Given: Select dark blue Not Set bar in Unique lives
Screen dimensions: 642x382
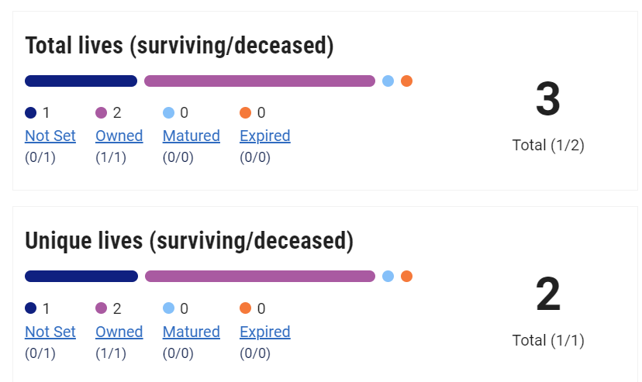Looking at the screenshot, I should click(x=81, y=277).
